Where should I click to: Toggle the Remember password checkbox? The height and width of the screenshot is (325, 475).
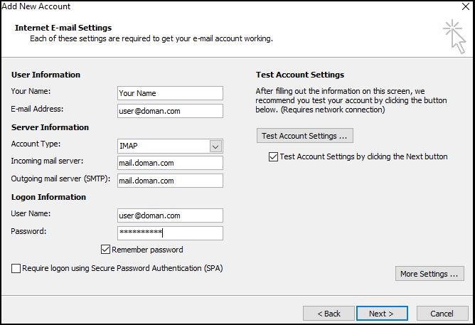point(105,250)
